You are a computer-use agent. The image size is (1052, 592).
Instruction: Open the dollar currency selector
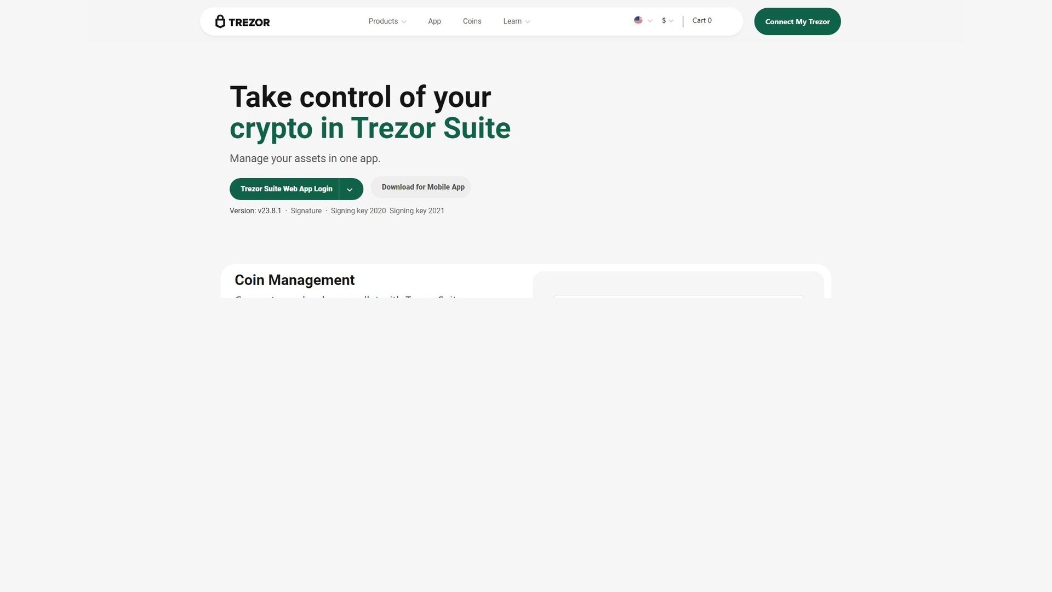point(667,21)
